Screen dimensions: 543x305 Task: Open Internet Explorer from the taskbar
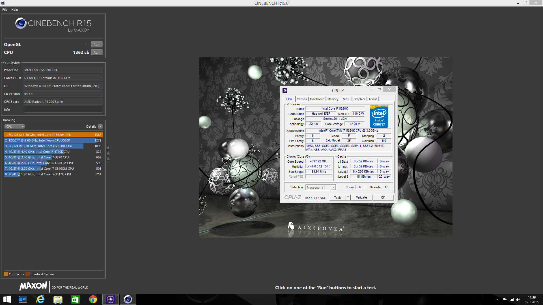40,299
